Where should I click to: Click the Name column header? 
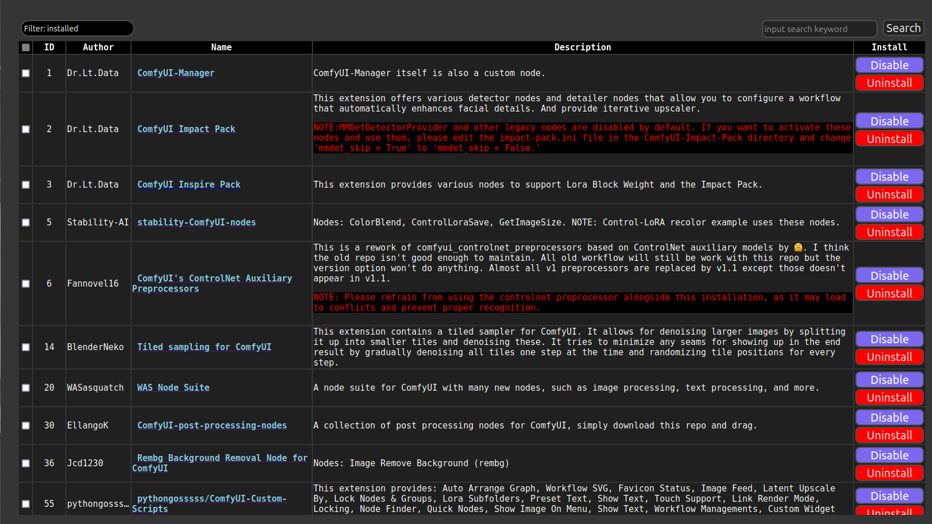pos(221,47)
